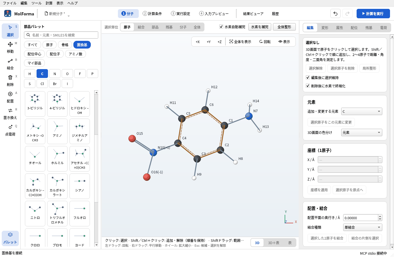This screenshot has height=257, width=394.
Task: Click the parts palette search field
Action: (61, 35)
